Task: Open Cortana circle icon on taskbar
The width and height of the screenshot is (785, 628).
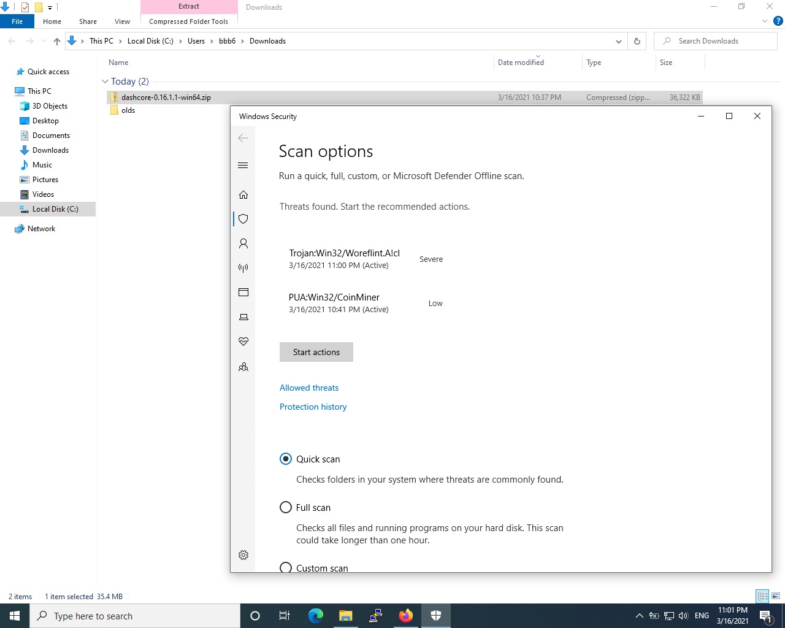Action: point(255,616)
